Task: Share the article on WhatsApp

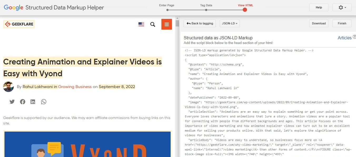Action: [x=44, y=102]
